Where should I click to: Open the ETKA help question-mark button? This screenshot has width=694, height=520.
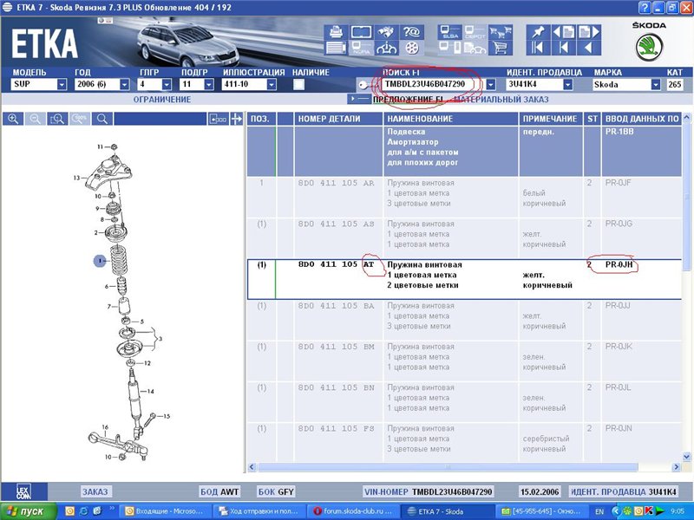[x=645, y=8]
